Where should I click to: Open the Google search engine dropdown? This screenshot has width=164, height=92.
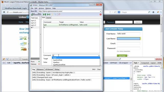click(x=119, y=12)
